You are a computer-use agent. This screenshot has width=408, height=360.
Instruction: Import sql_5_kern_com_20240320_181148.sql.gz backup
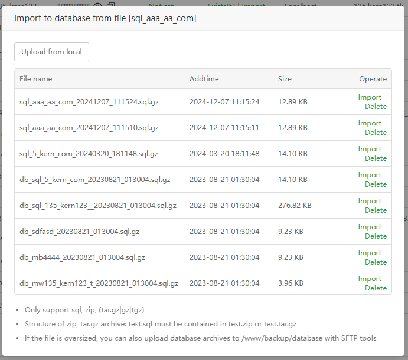coord(370,149)
